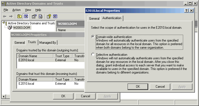
Task: Click the Help toolbar icon
Action: [x=49, y=16]
